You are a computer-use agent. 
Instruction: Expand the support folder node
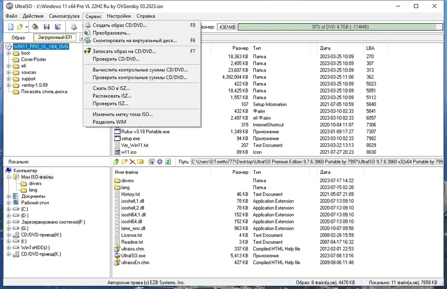tap(8, 79)
